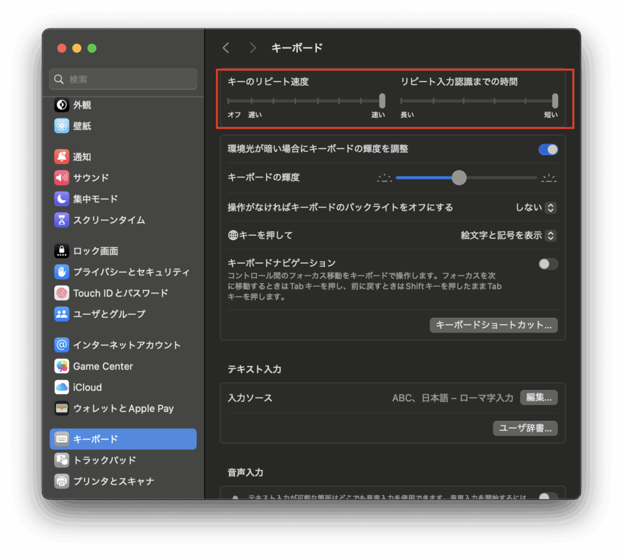Toggle the 音声入力 dictation switch
This screenshot has height=555, width=623.
coord(548,497)
